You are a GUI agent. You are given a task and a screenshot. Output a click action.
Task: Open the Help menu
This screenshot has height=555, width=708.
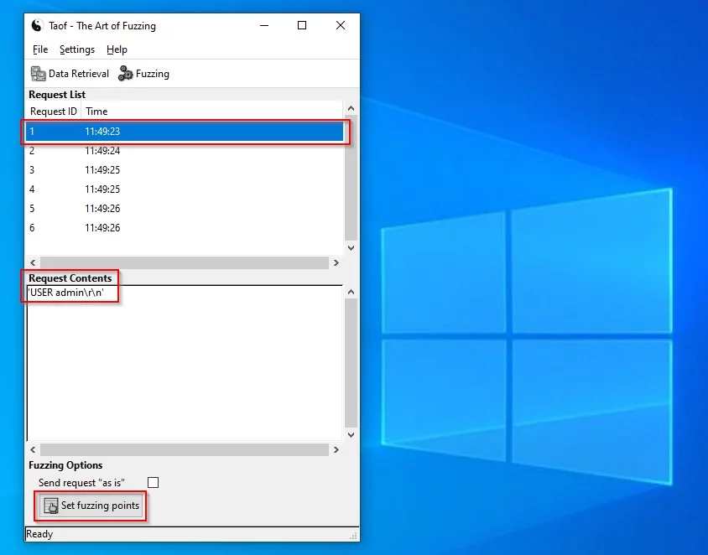pyautogui.click(x=117, y=49)
